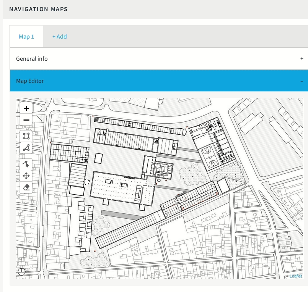Viewport: 308px width, 292px height.
Task: Click the minus on the Map Editor header
Action: 302,81
